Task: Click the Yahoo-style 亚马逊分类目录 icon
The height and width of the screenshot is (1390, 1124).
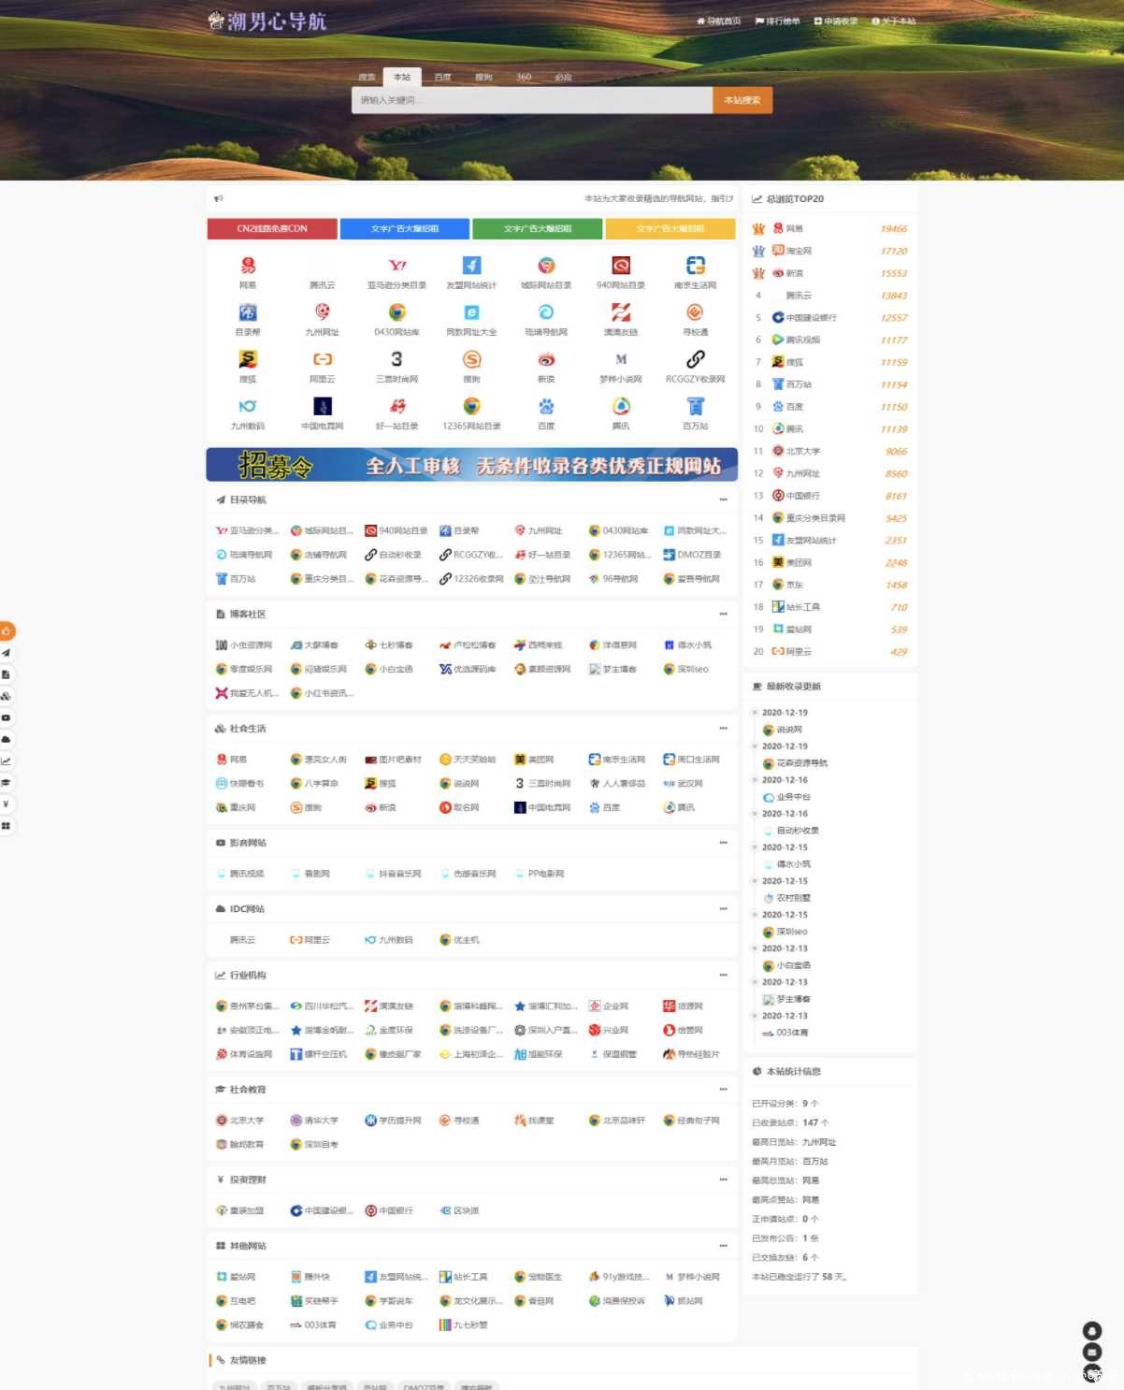Action: click(x=397, y=266)
